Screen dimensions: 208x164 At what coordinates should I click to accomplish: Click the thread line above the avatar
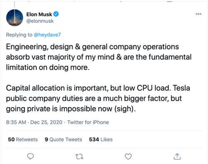(x=15, y=5)
